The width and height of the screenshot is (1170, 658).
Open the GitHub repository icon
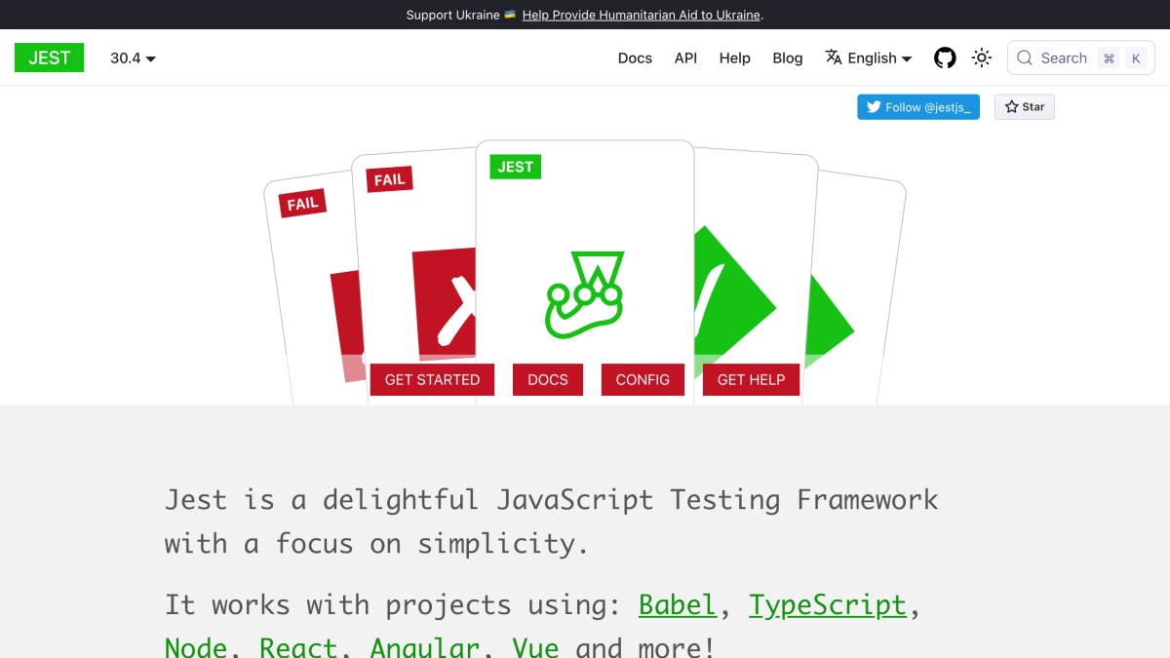945,58
